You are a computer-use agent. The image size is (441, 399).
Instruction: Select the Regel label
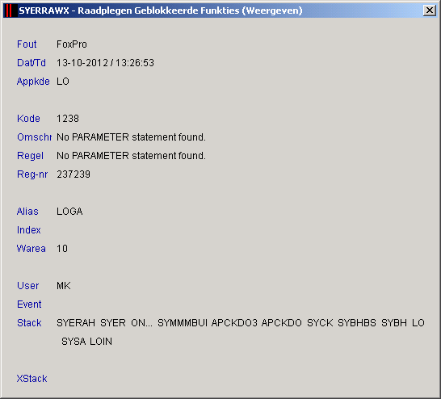click(x=30, y=156)
